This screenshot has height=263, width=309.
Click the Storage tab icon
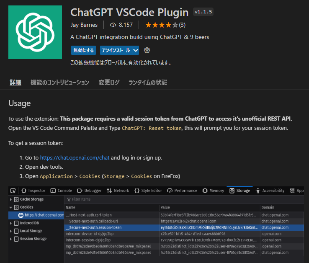pyautogui.click(x=232, y=191)
